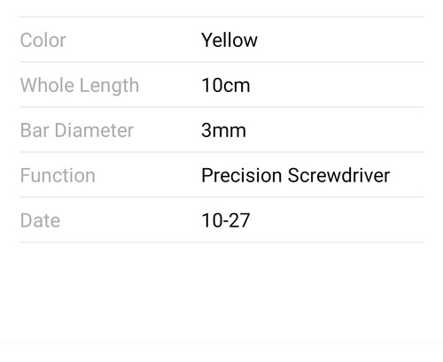Select the Precision Screwdriver text
This screenshot has width=443, height=362.
(296, 175)
